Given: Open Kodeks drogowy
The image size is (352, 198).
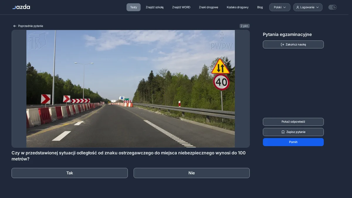Looking at the screenshot, I should coord(238,7).
